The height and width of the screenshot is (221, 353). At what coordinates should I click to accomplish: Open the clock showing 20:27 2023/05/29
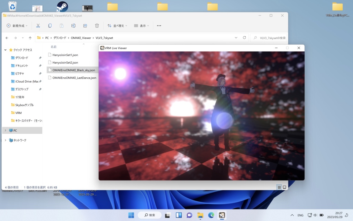335,215
